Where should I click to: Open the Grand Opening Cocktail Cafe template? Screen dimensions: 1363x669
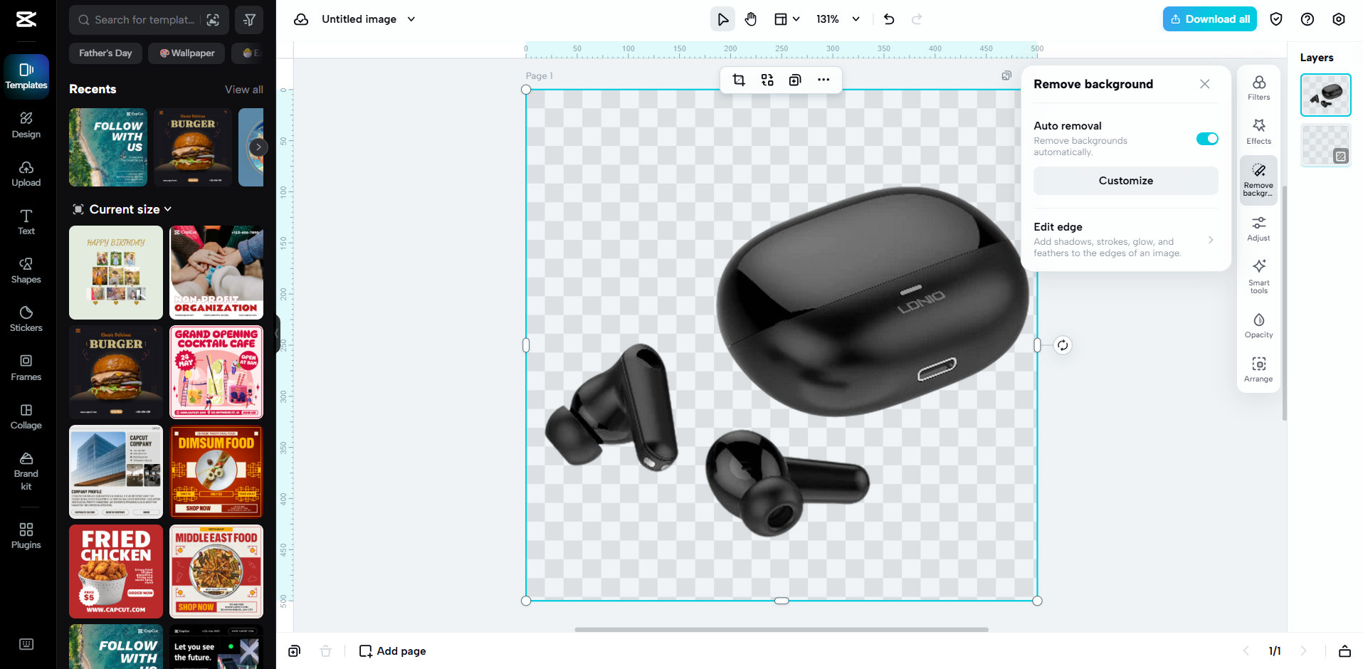click(x=216, y=372)
